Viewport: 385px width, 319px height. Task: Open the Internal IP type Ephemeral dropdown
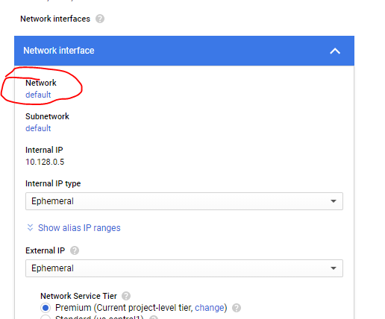(184, 201)
